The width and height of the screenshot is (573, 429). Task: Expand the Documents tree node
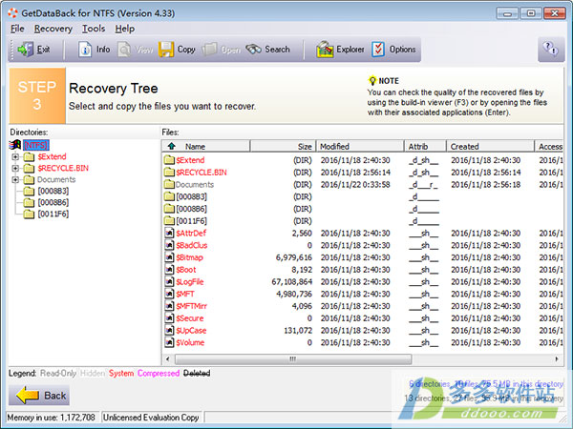pyautogui.click(x=15, y=179)
